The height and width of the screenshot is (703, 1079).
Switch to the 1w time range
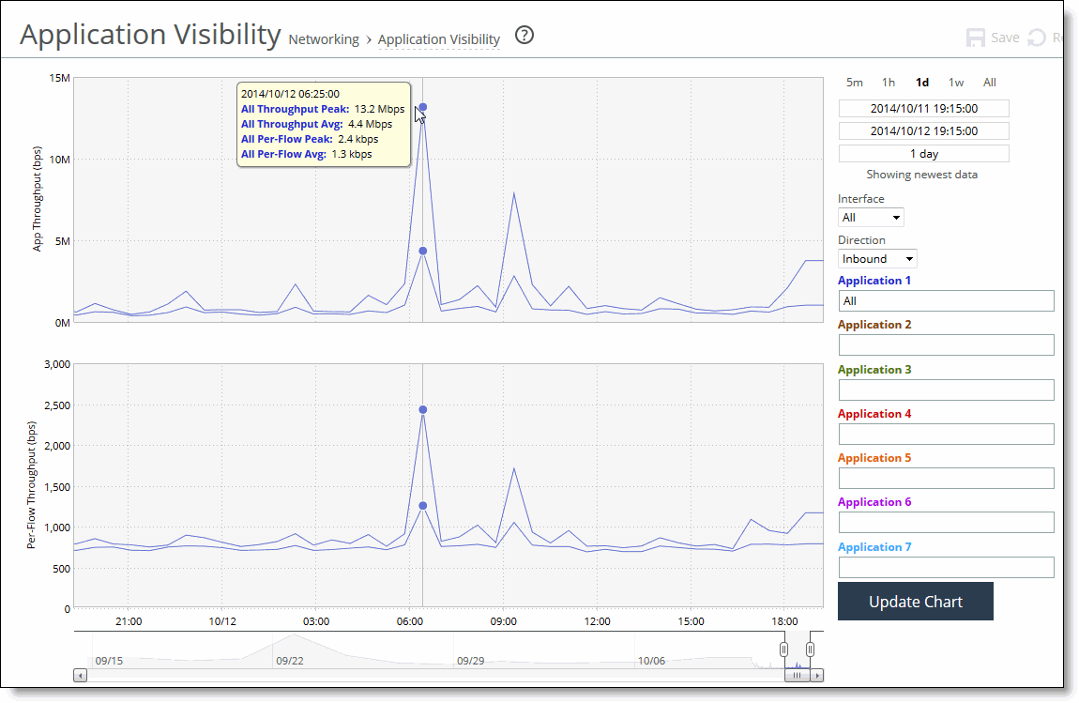pos(956,83)
